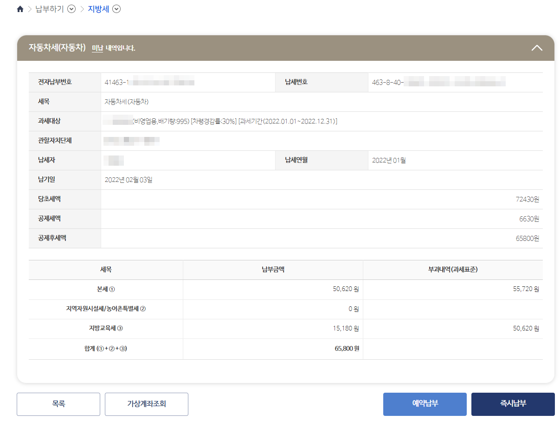Select electronic payment number starting 41463-
This screenshot has height=421, width=560.
pyautogui.click(x=149, y=83)
